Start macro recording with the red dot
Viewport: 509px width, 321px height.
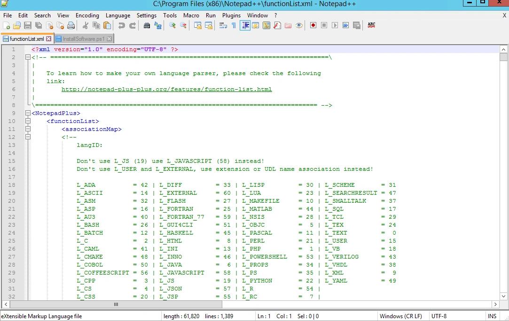pyautogui.click(x=313, y=25)
